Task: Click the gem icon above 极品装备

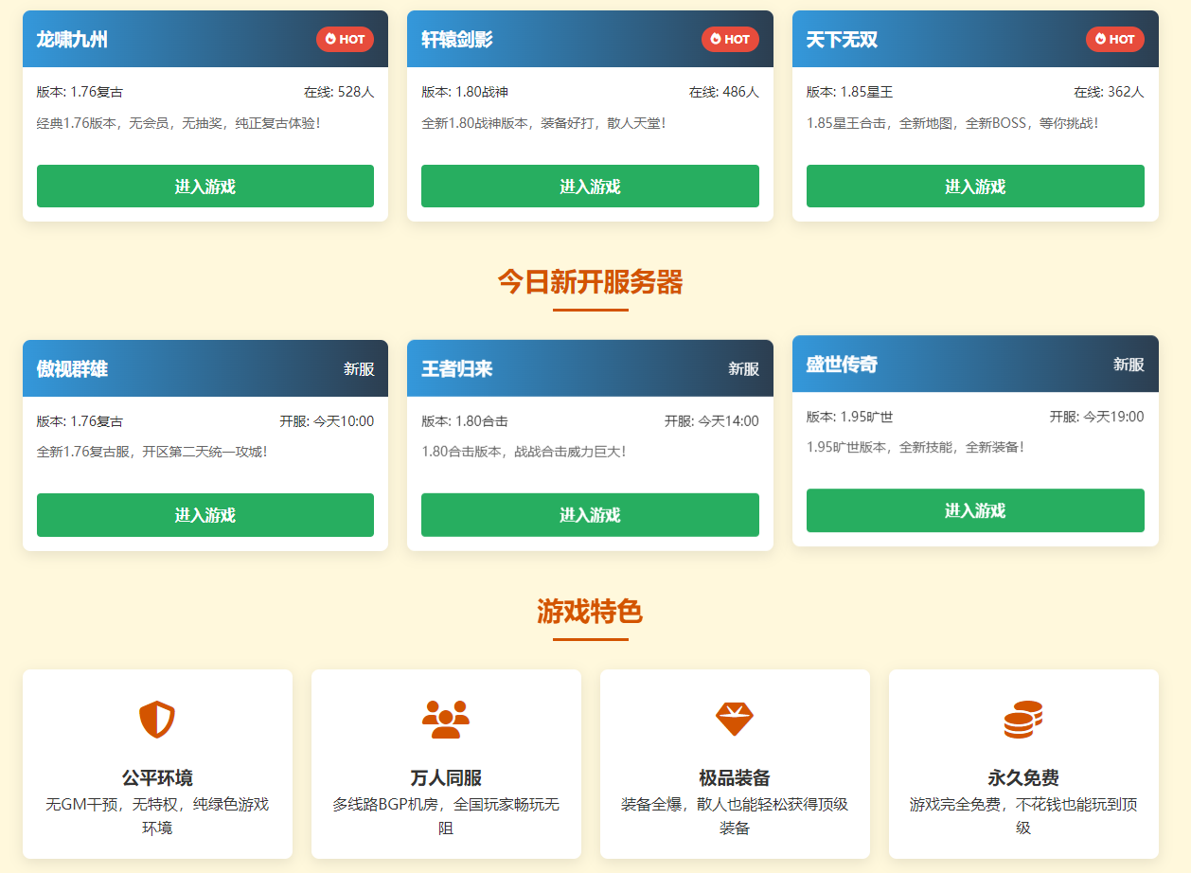Action: [735, 720]
